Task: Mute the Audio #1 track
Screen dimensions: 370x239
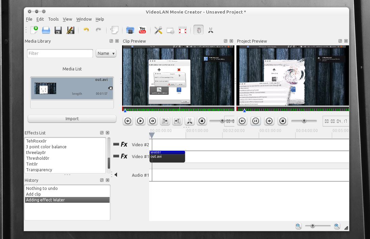Action: tap(116, 175)
